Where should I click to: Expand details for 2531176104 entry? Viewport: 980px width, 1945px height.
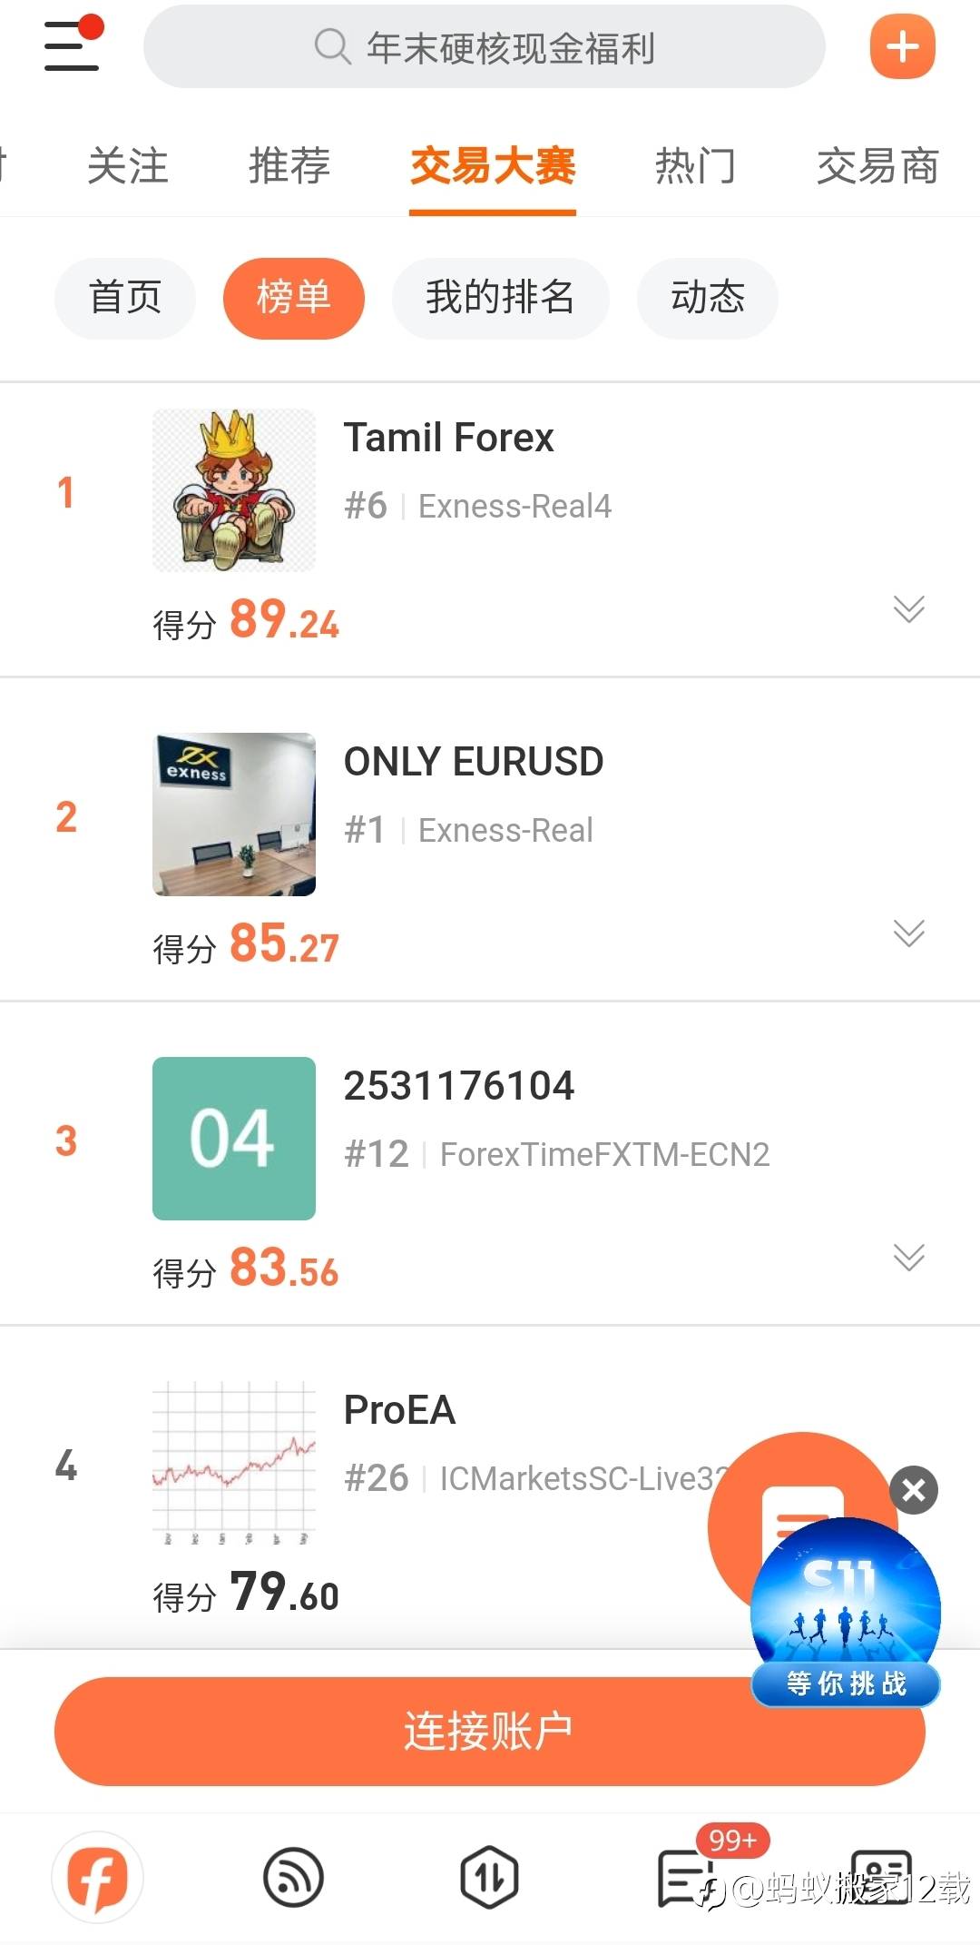(x=908, y=1257)
